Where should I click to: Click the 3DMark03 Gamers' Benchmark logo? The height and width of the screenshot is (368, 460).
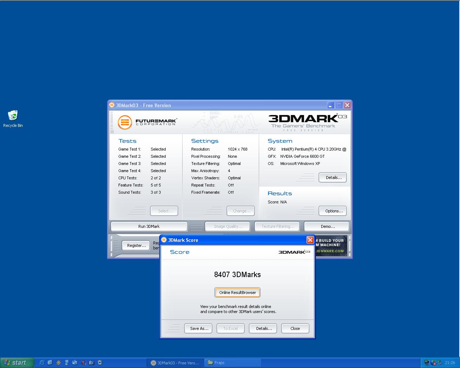point(308,122)
